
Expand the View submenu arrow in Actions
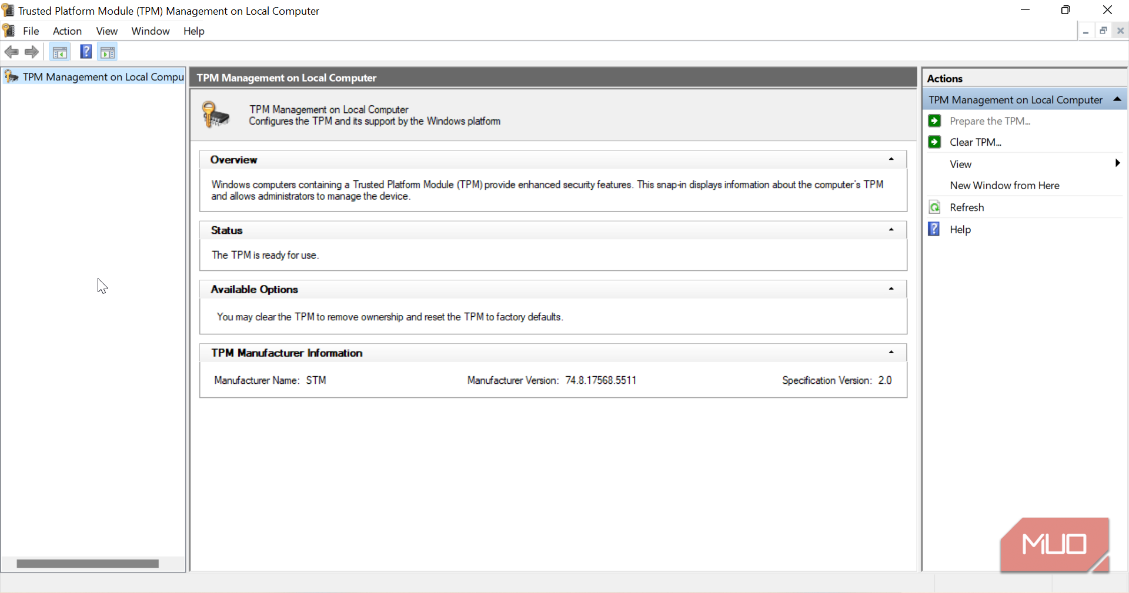(1117, 163)
